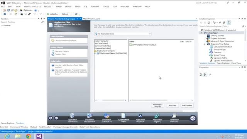Click Properties categorized view icon
The height and width of the screenshot is (139, 247).
tap(201, 75)
